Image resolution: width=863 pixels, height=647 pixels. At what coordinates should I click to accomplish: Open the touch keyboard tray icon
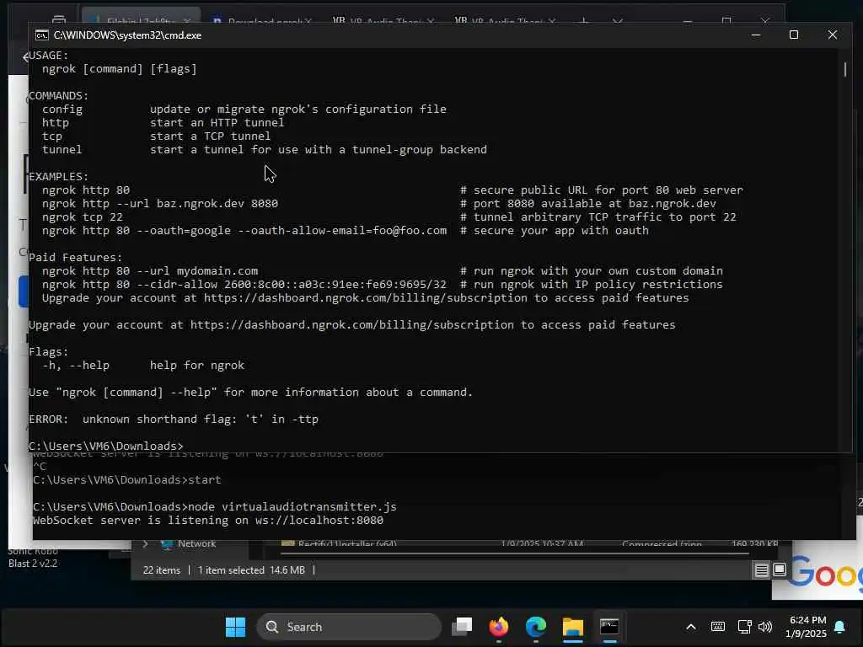point(718,627)
